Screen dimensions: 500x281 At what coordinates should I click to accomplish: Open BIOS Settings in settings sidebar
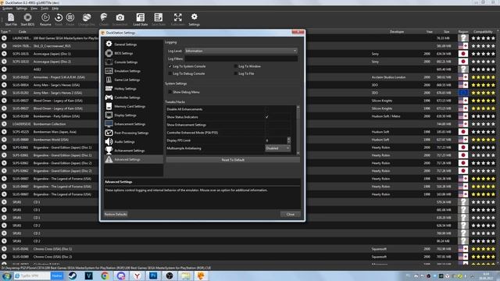(134, 53)
